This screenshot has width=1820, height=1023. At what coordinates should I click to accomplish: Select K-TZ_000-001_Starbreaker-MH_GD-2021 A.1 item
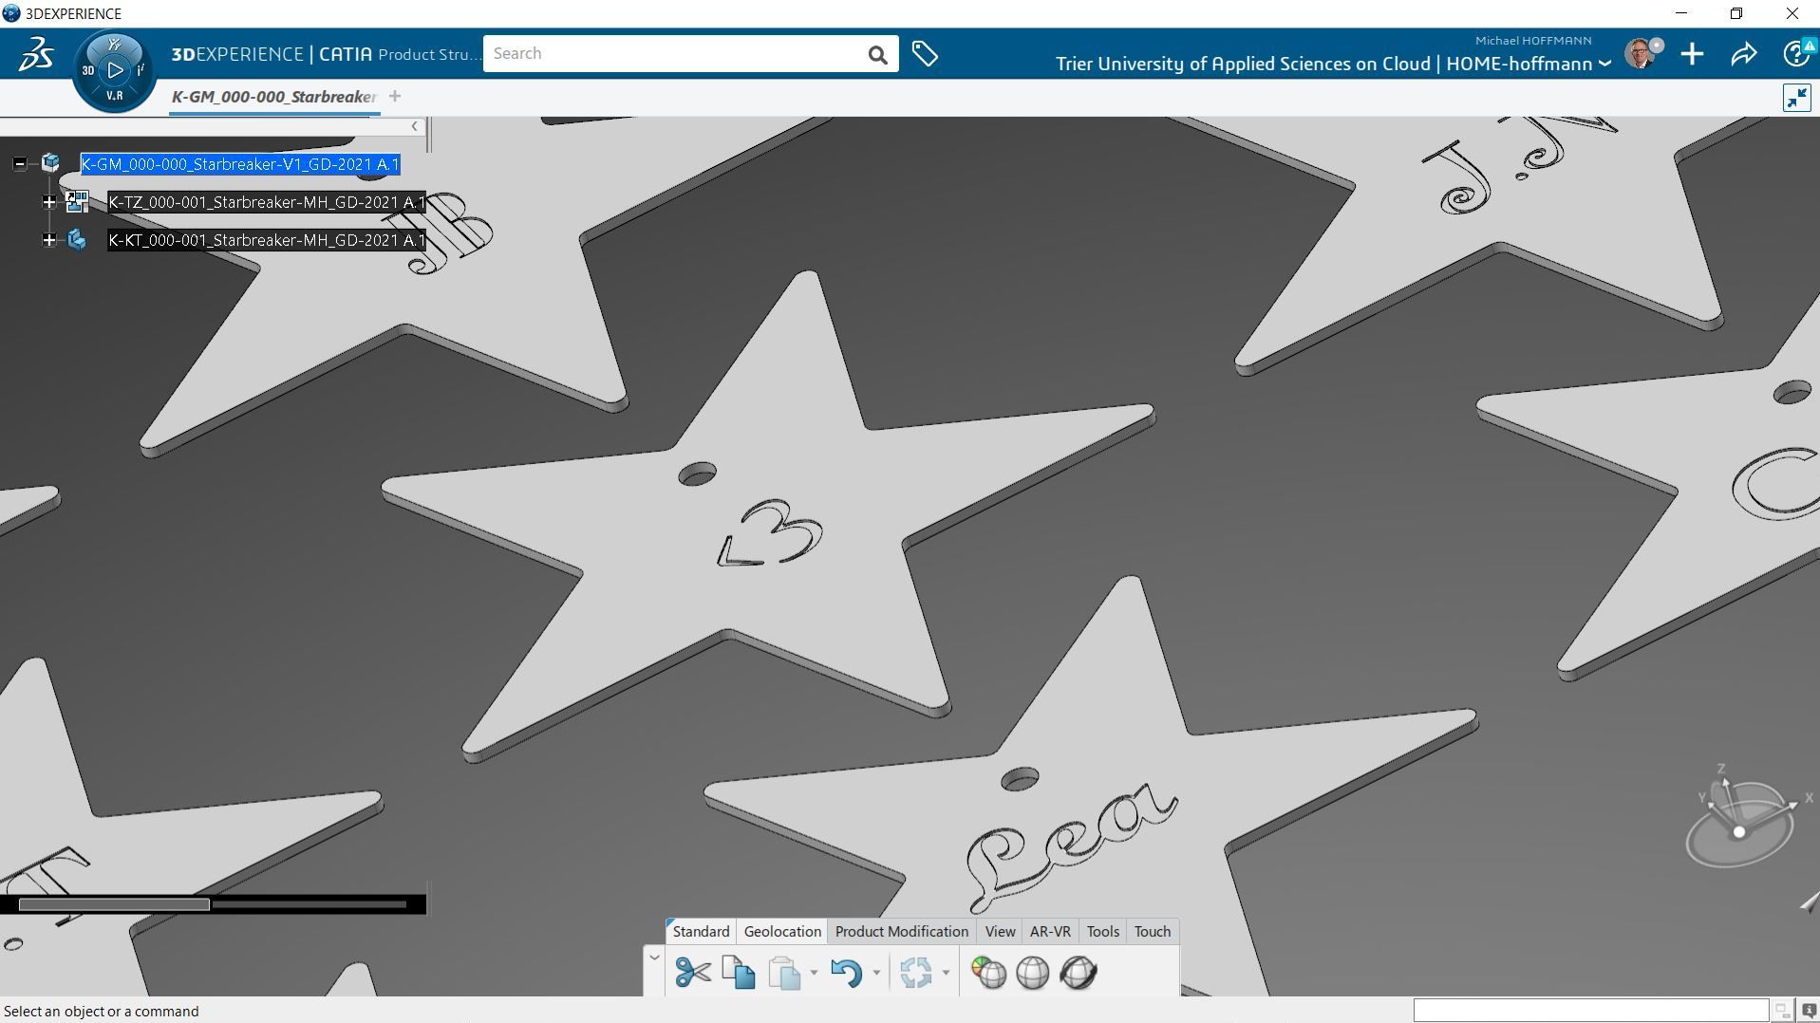tap(267, 202)
